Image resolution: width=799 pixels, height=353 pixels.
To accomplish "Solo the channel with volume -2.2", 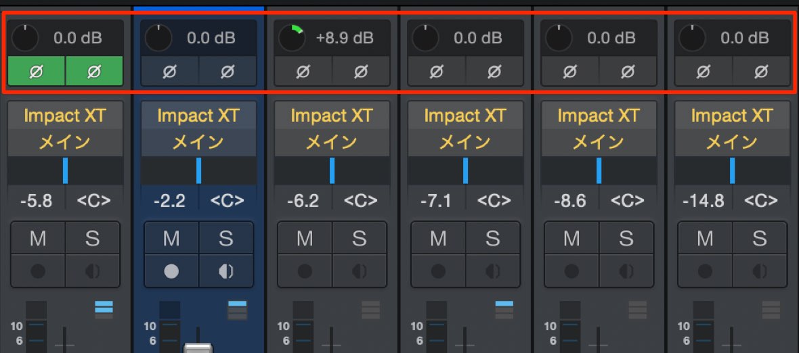I will pos(225,238).
